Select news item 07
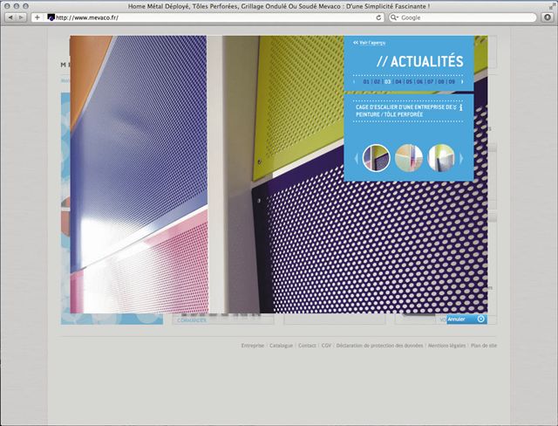Image resolution: width=558 pixels, height=426 pixels. click(430, 81)
